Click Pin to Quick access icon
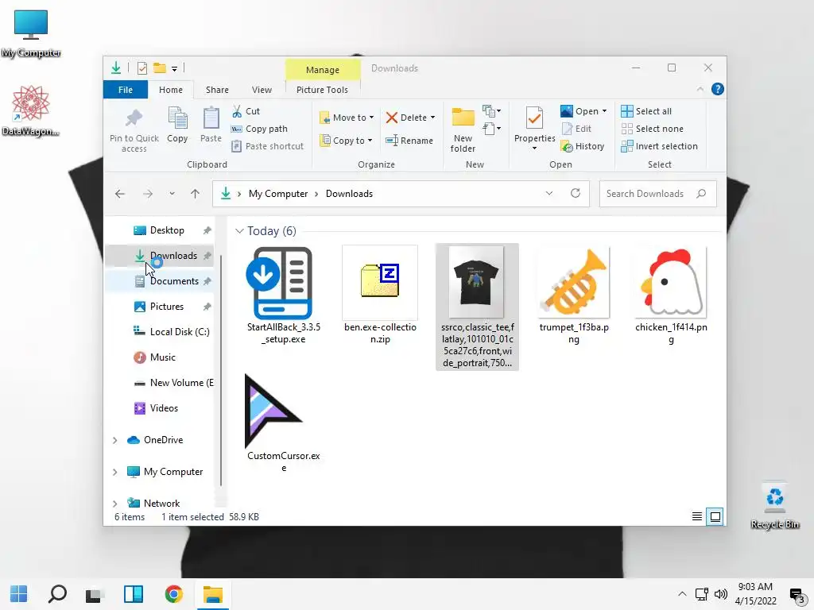Image resolution: width=814 pixels, height=610 pixels. coord(134,118)
